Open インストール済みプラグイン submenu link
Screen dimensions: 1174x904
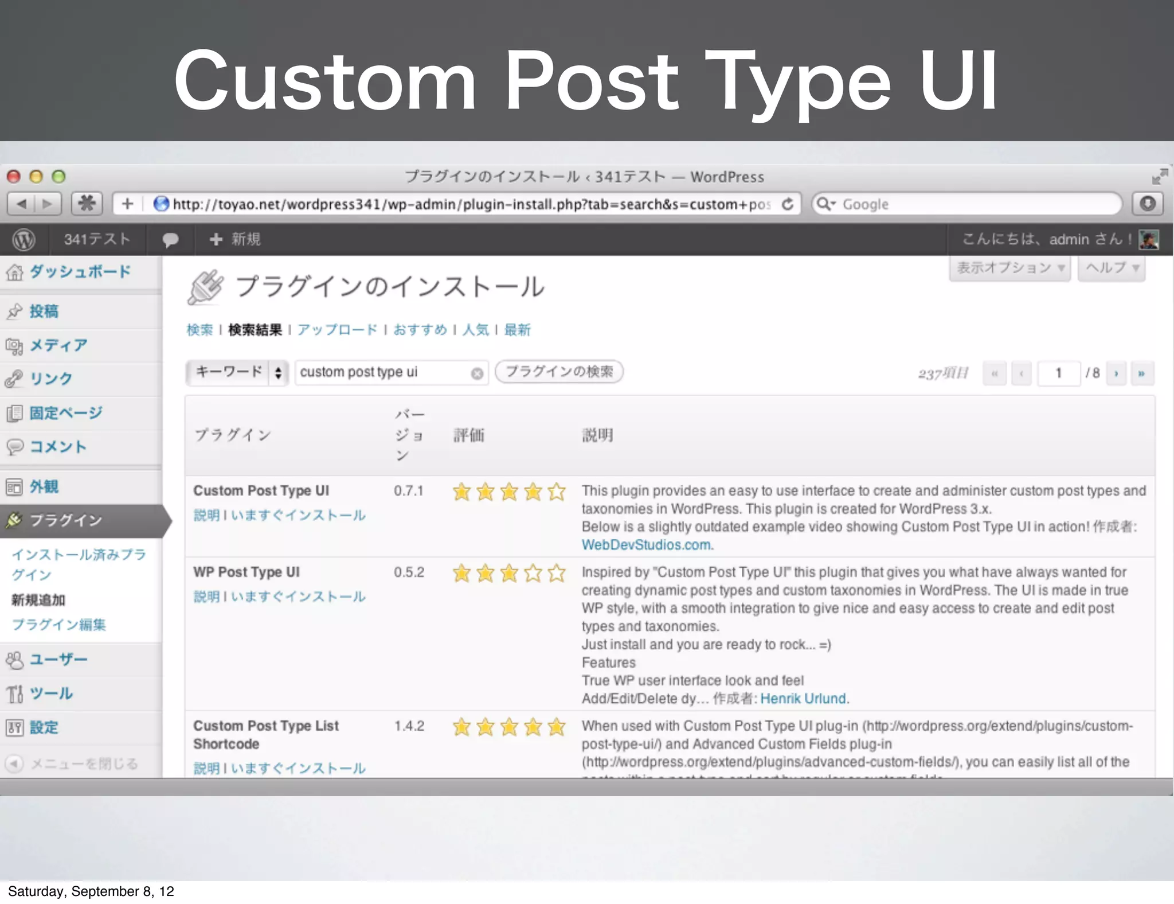[x=79, y=564]
